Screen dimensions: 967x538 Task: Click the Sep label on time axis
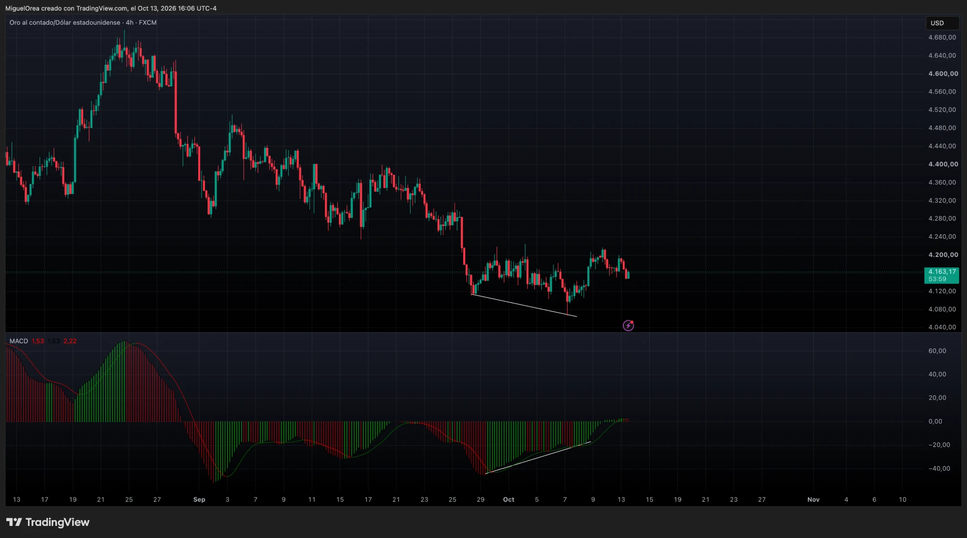click(199, 499)
